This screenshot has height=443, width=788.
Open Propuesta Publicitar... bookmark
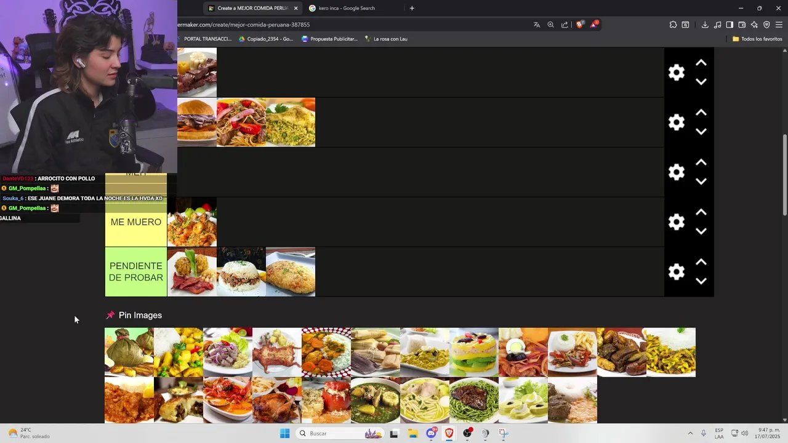point(329,39)
